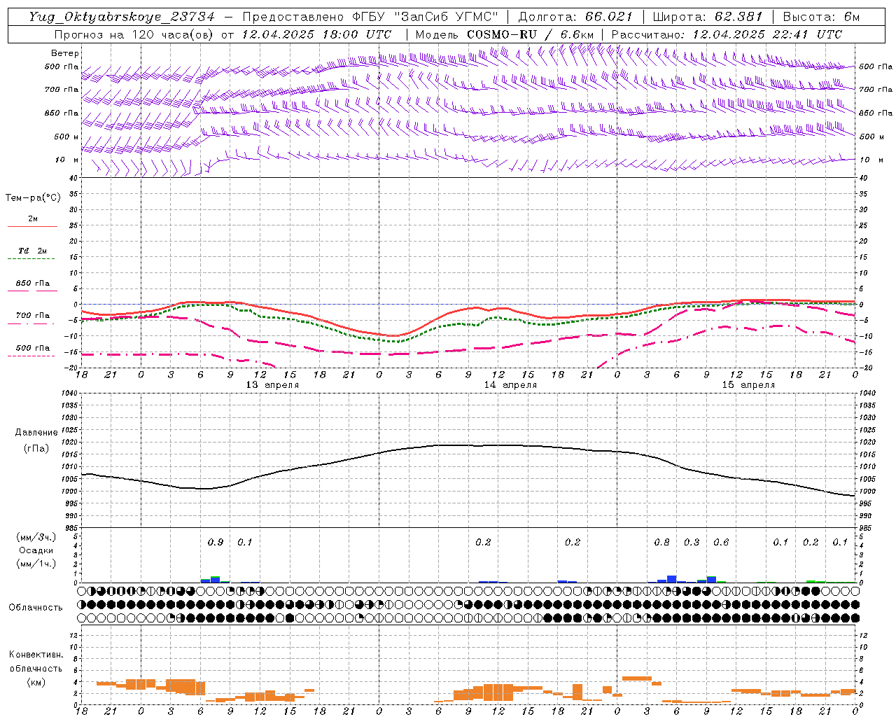The width and height of the screenshot is (896, 717).
Task: Select the 0.8 precipitation amount
Action: pyautogui.click(x=661, y=542)
